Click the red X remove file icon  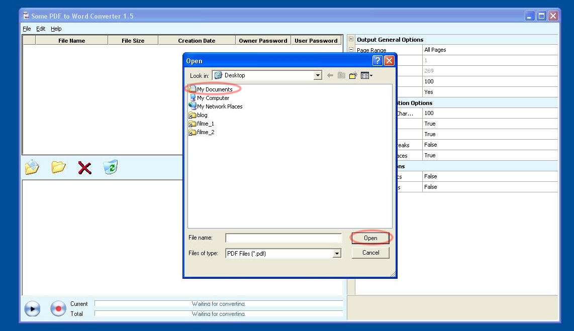(x=84, y=168)
